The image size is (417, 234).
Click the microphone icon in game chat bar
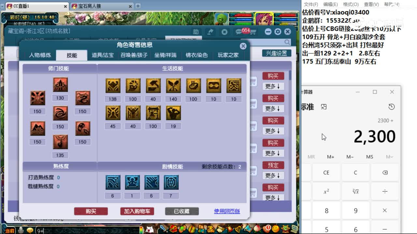point(21,230)
